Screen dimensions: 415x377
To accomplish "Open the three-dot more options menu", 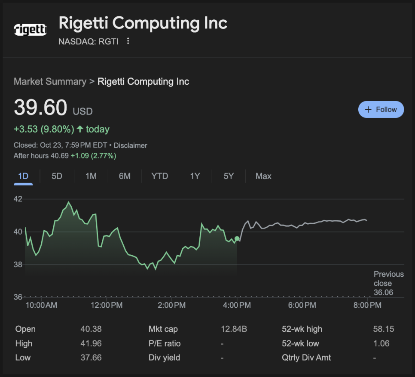I will 128,41.
